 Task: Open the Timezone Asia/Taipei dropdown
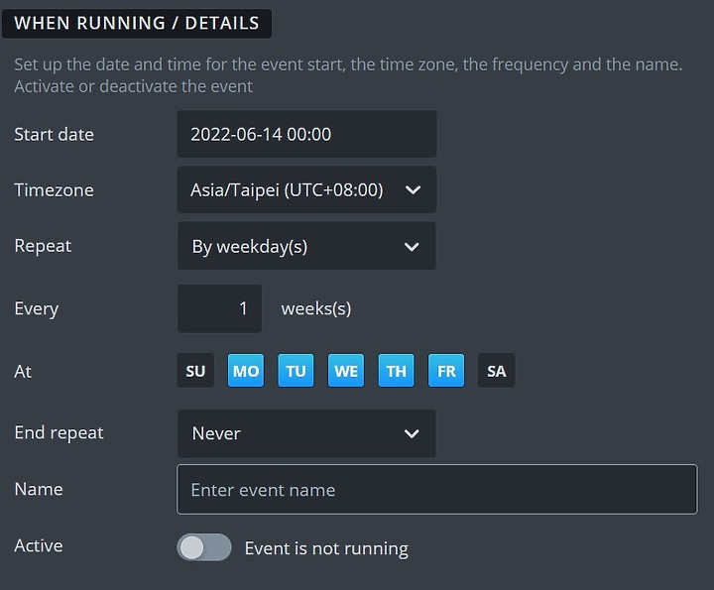click(x=288, y=189)
